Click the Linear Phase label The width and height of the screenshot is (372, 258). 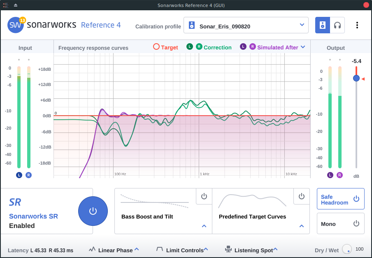pos(115,251)
